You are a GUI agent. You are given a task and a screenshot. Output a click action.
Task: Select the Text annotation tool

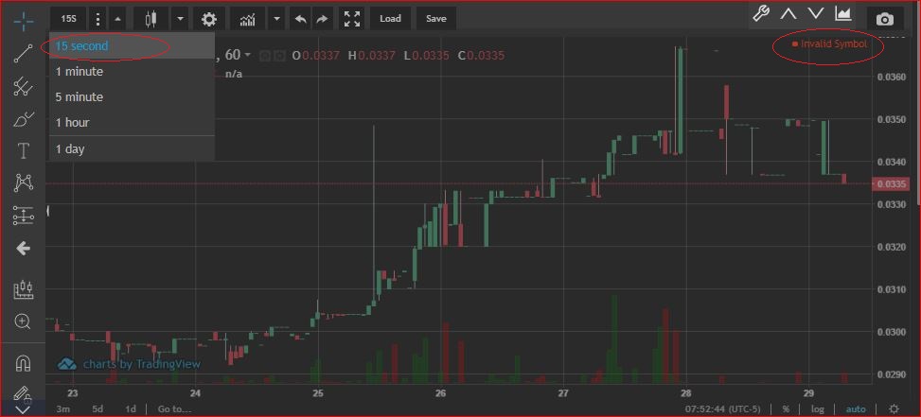23,151
